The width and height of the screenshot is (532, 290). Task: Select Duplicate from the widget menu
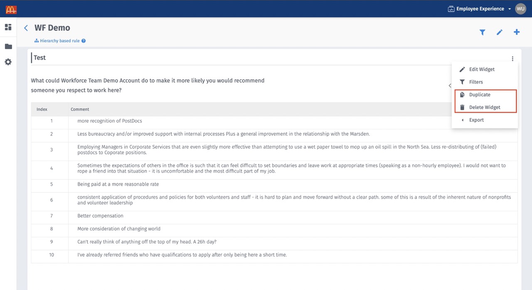click(x=480, y=94)
